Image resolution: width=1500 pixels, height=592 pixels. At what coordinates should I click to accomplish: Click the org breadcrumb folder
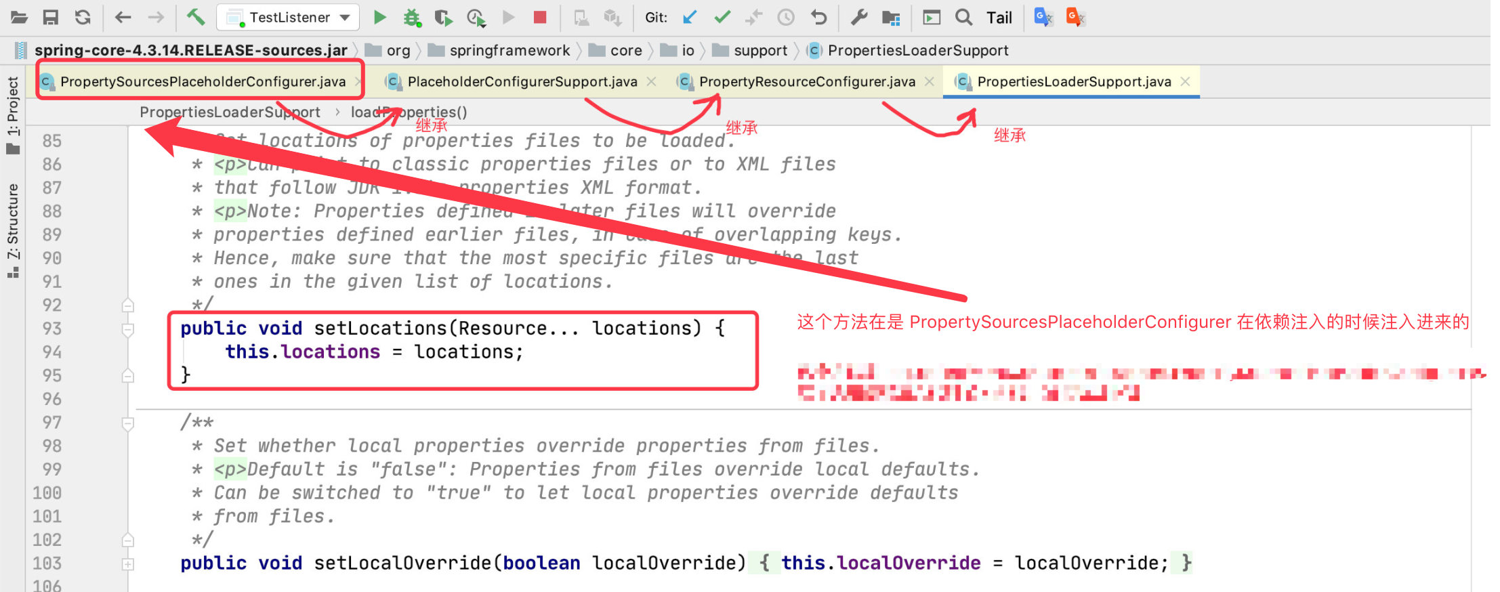[x=389, y=50]
